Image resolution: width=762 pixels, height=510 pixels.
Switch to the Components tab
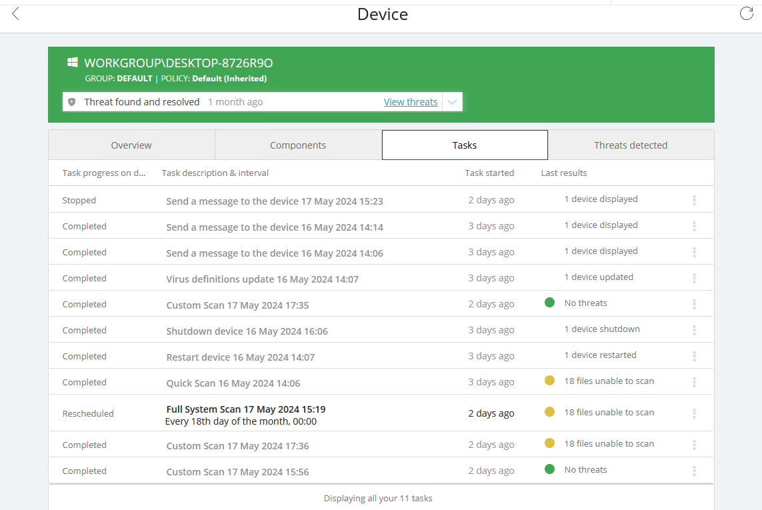(x=297, y=145)
